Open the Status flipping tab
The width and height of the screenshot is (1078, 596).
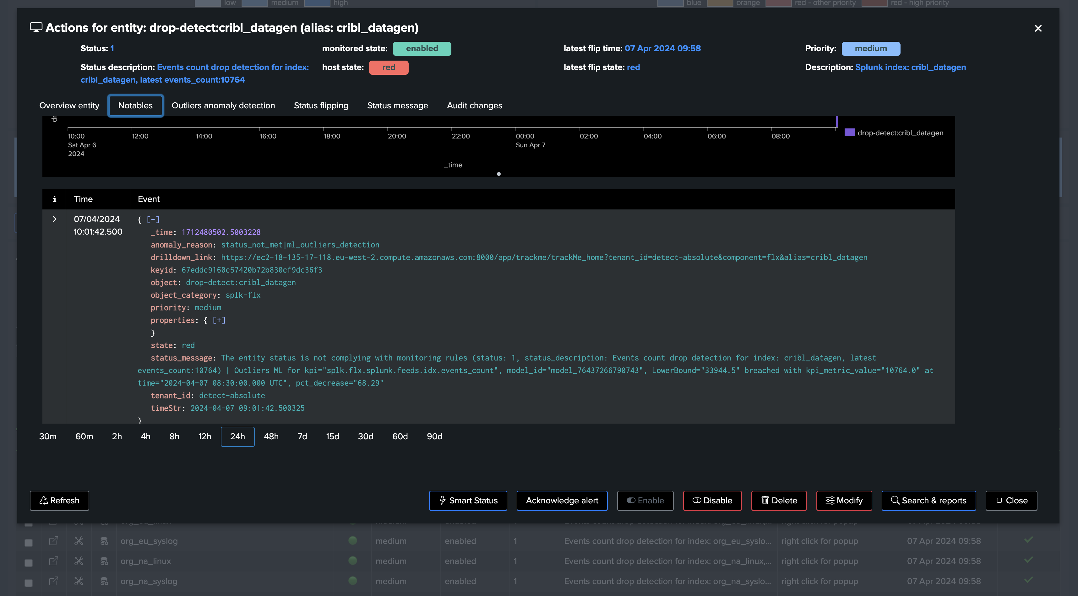(x=321, y=106)
